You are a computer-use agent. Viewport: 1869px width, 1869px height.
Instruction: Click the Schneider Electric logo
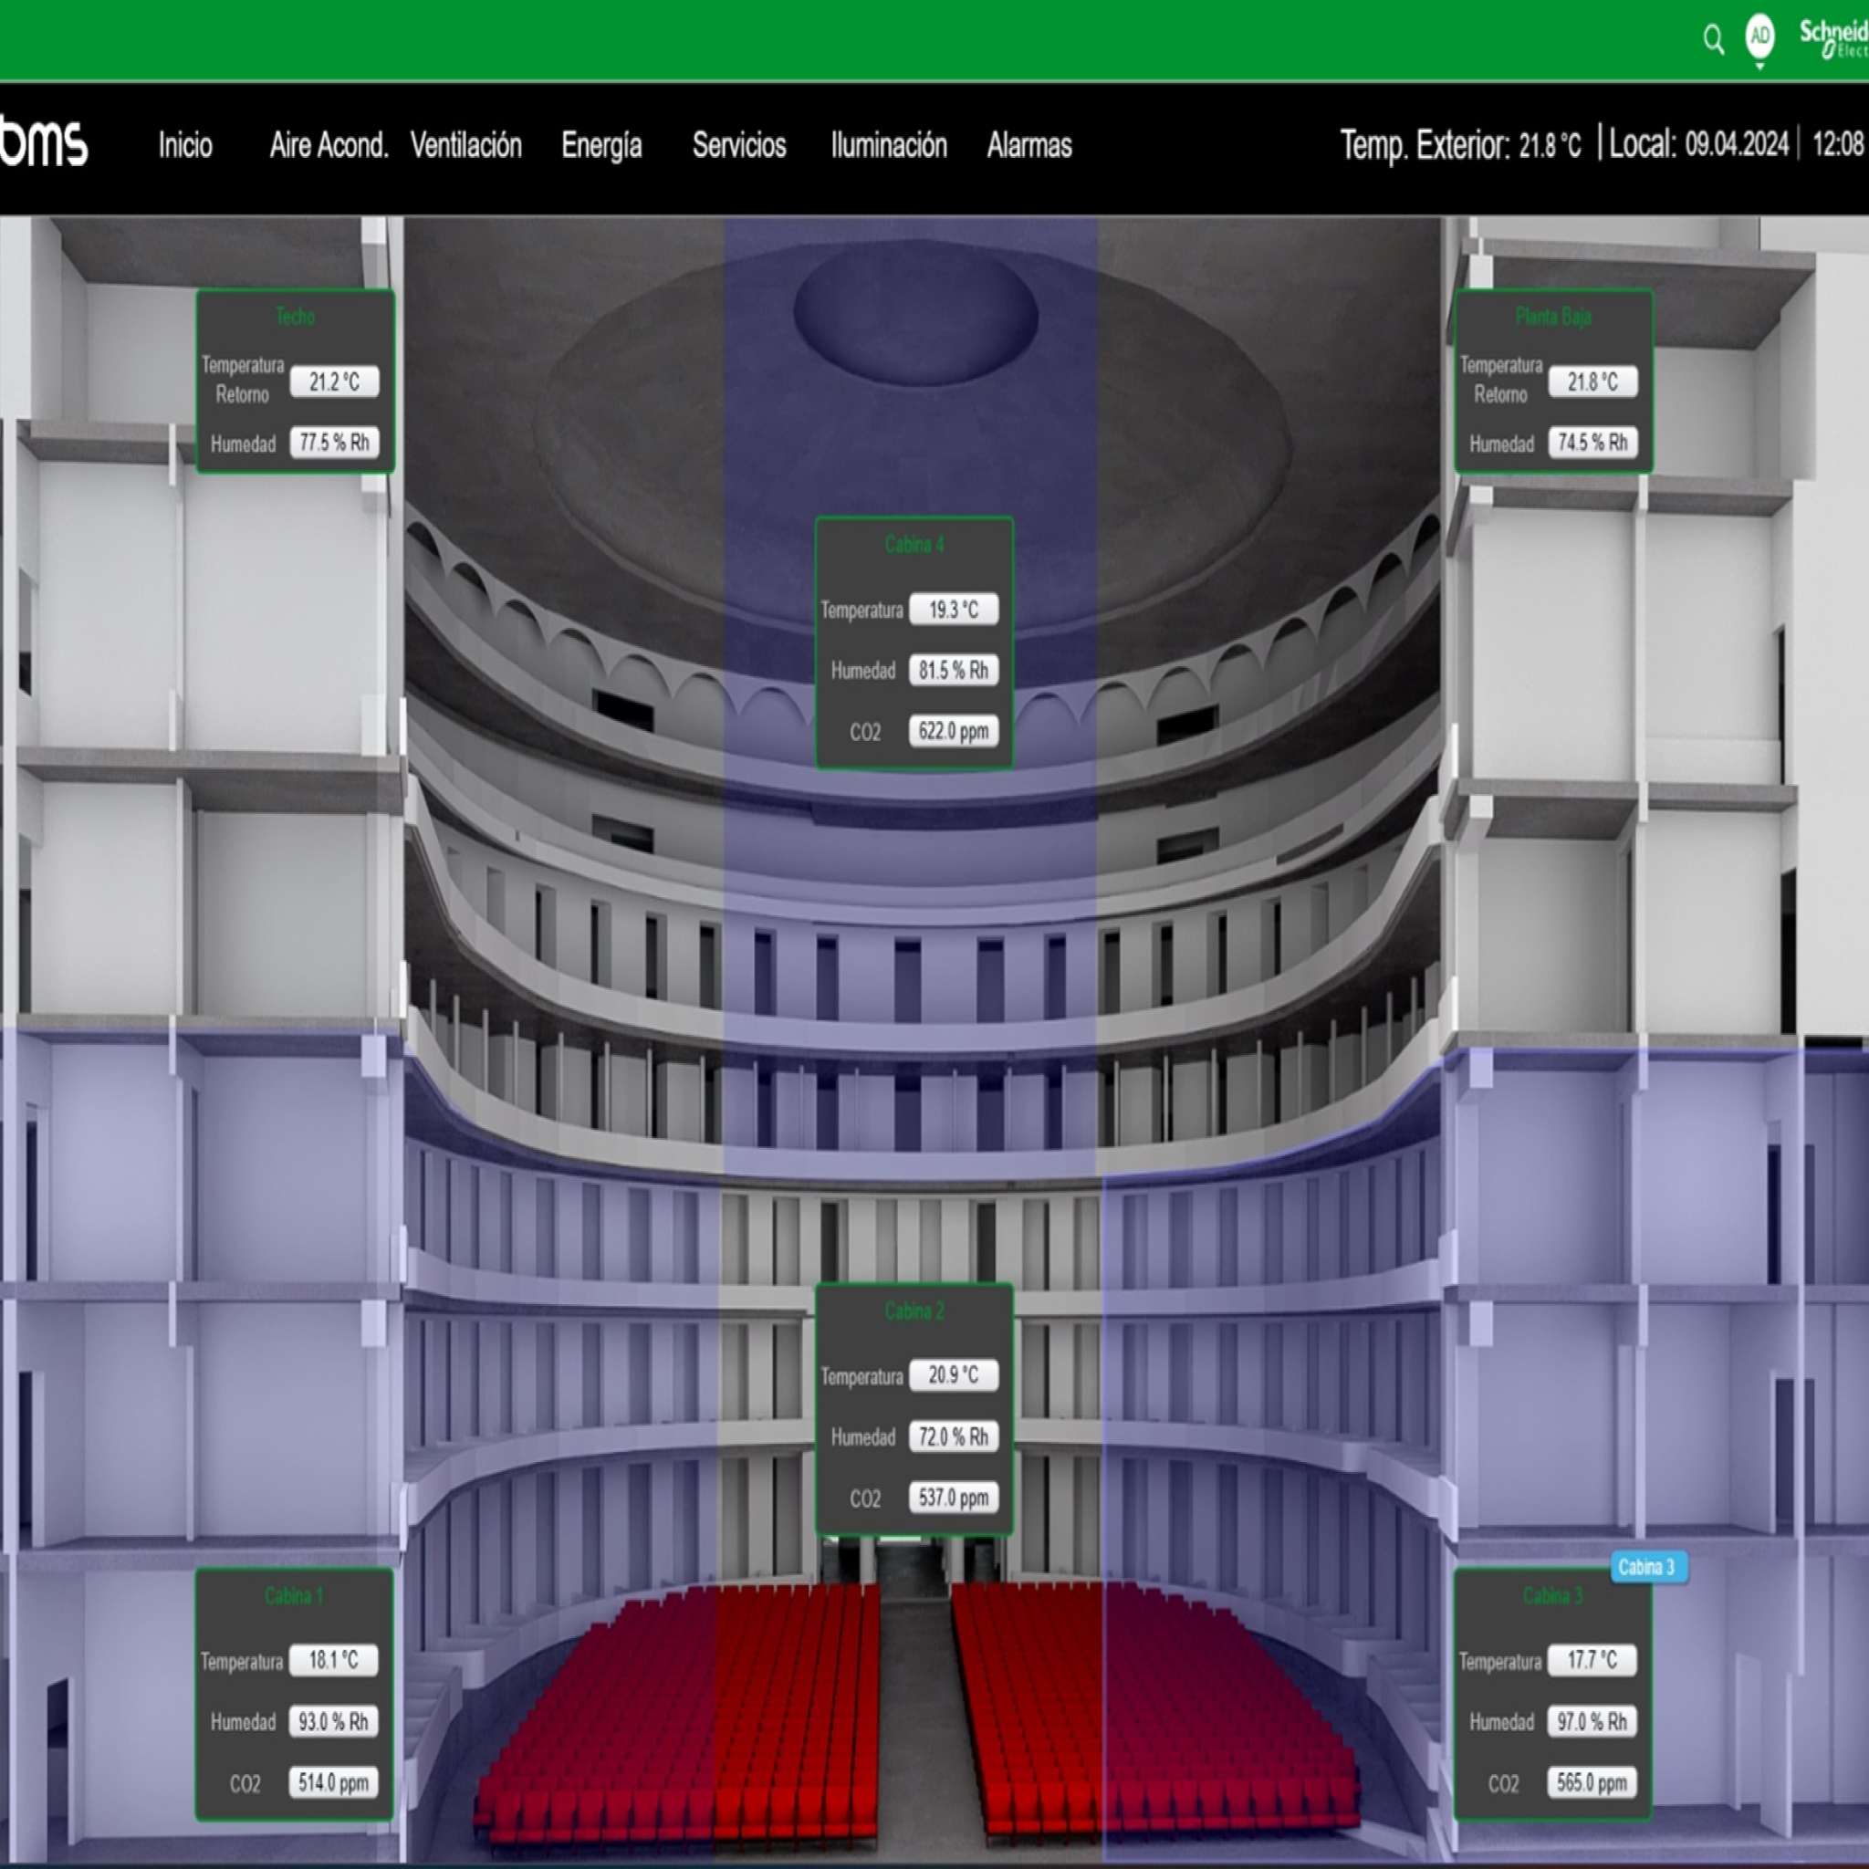pyautogui.click(x=1833, y=38)
